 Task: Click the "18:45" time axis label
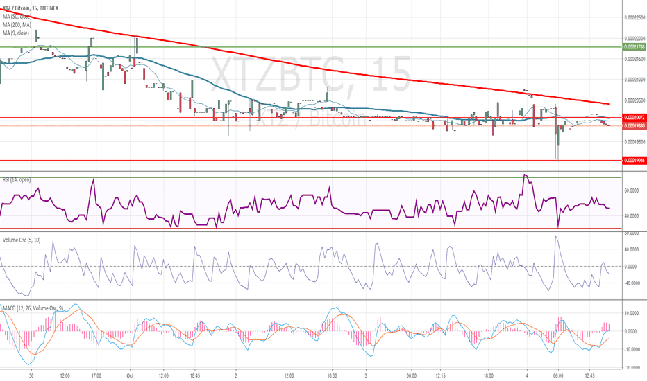click(195, 375)
